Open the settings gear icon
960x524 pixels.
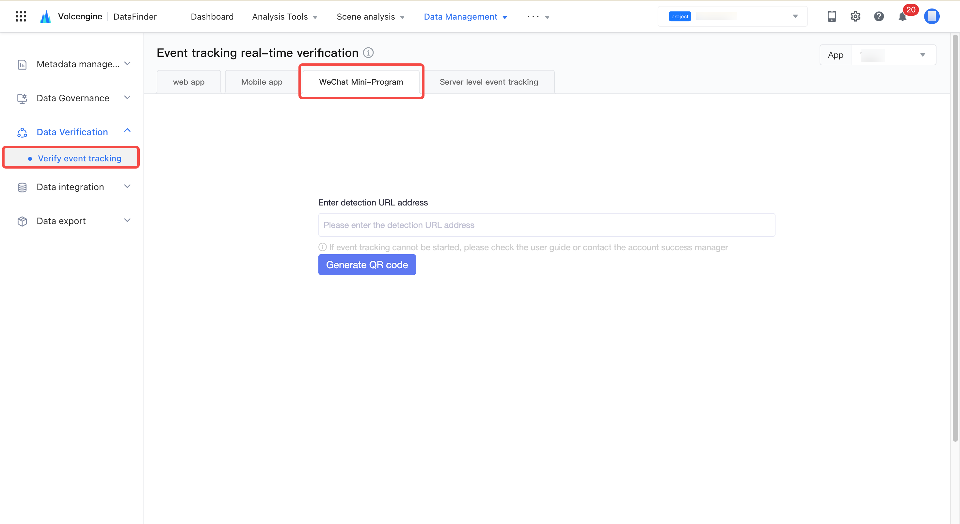(855, 16)
